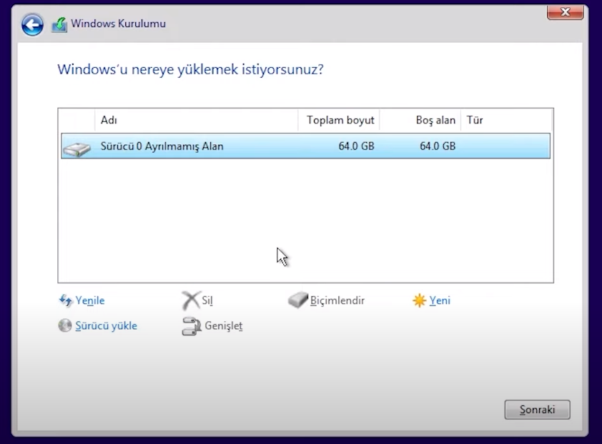Create a new partition with Yeni
This screenshot has width=602, height=444.
pyautogui.click(x=440, y=301)
